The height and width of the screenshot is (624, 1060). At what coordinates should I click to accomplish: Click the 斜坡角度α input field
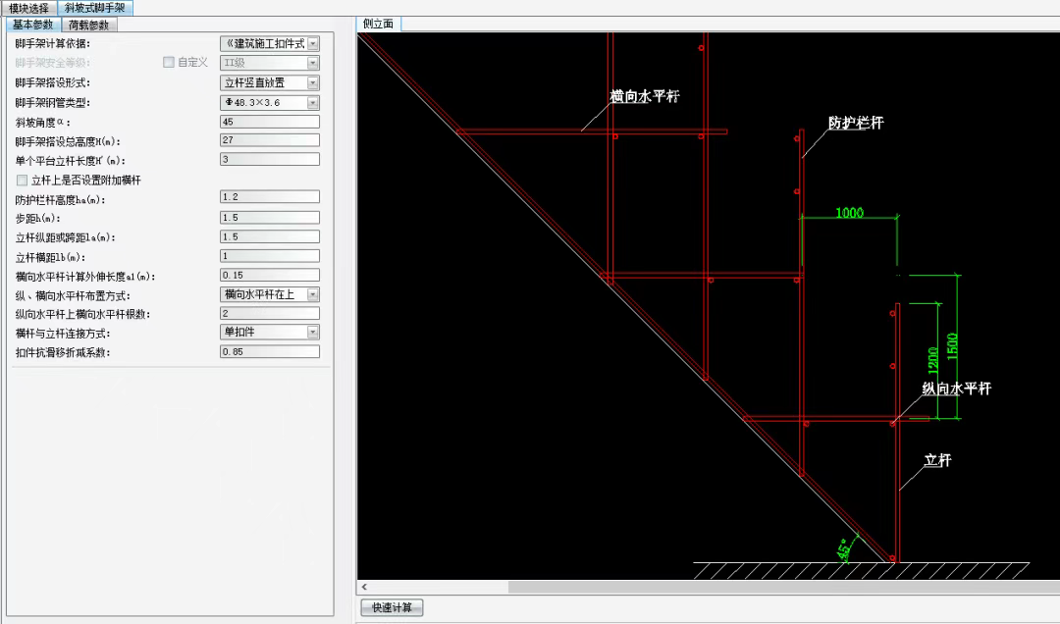270,122
